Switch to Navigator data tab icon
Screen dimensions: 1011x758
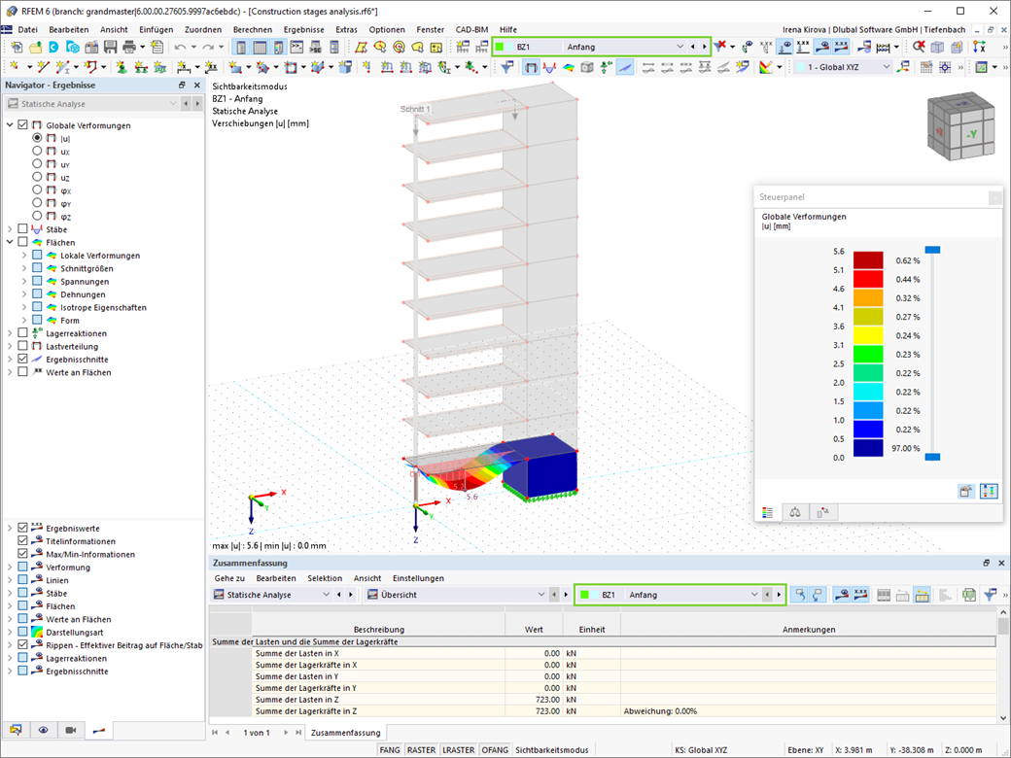point(16,730)
